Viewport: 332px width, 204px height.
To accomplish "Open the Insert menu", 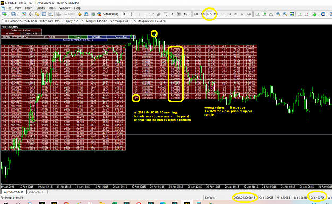I will click(x=29, y=8).
